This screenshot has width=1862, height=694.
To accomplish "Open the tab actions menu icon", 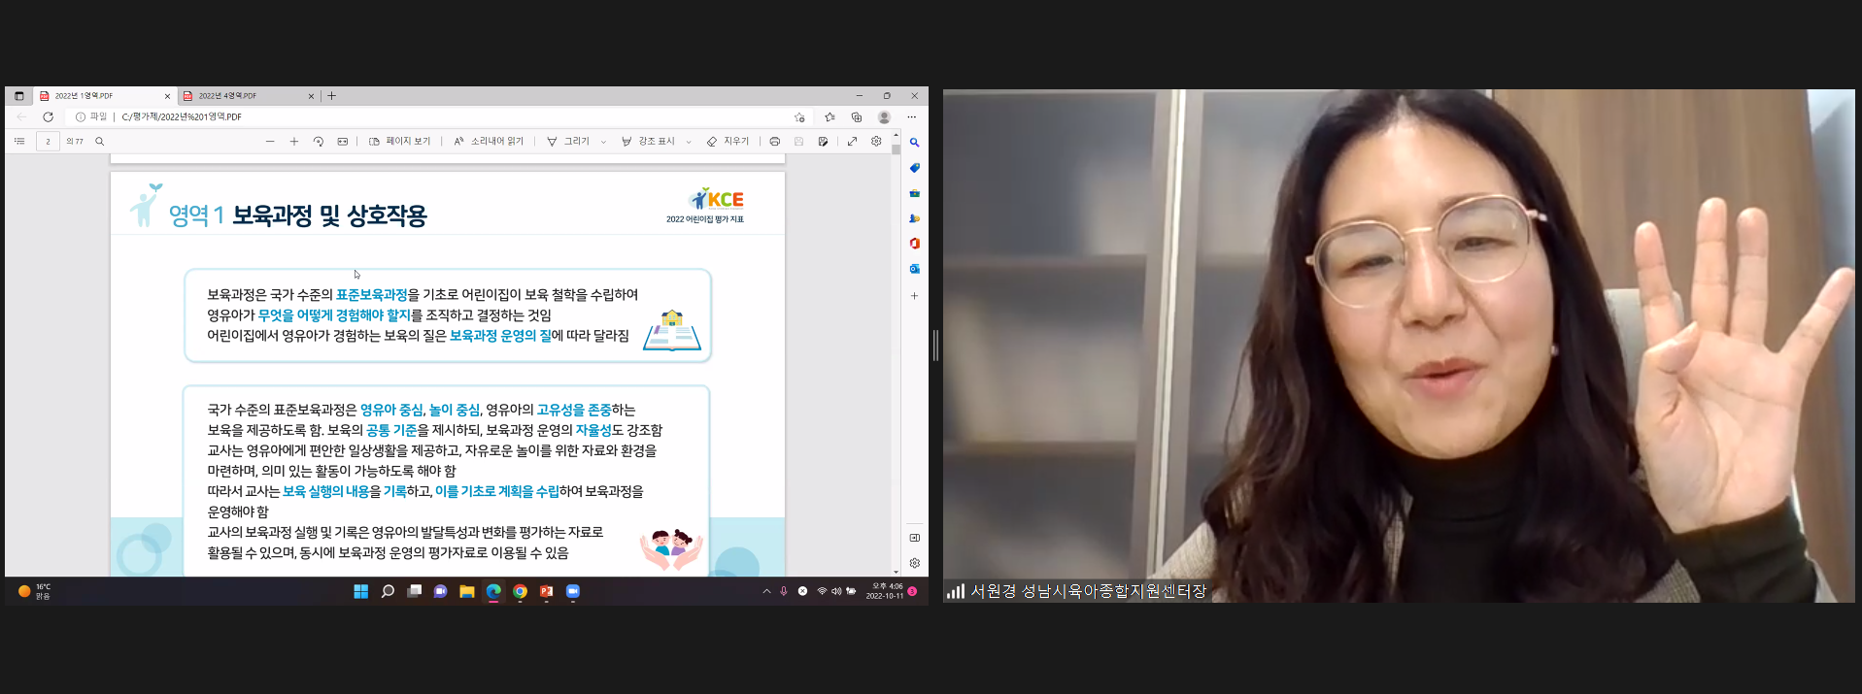I will pyautogui.click(x=18, y=96).
